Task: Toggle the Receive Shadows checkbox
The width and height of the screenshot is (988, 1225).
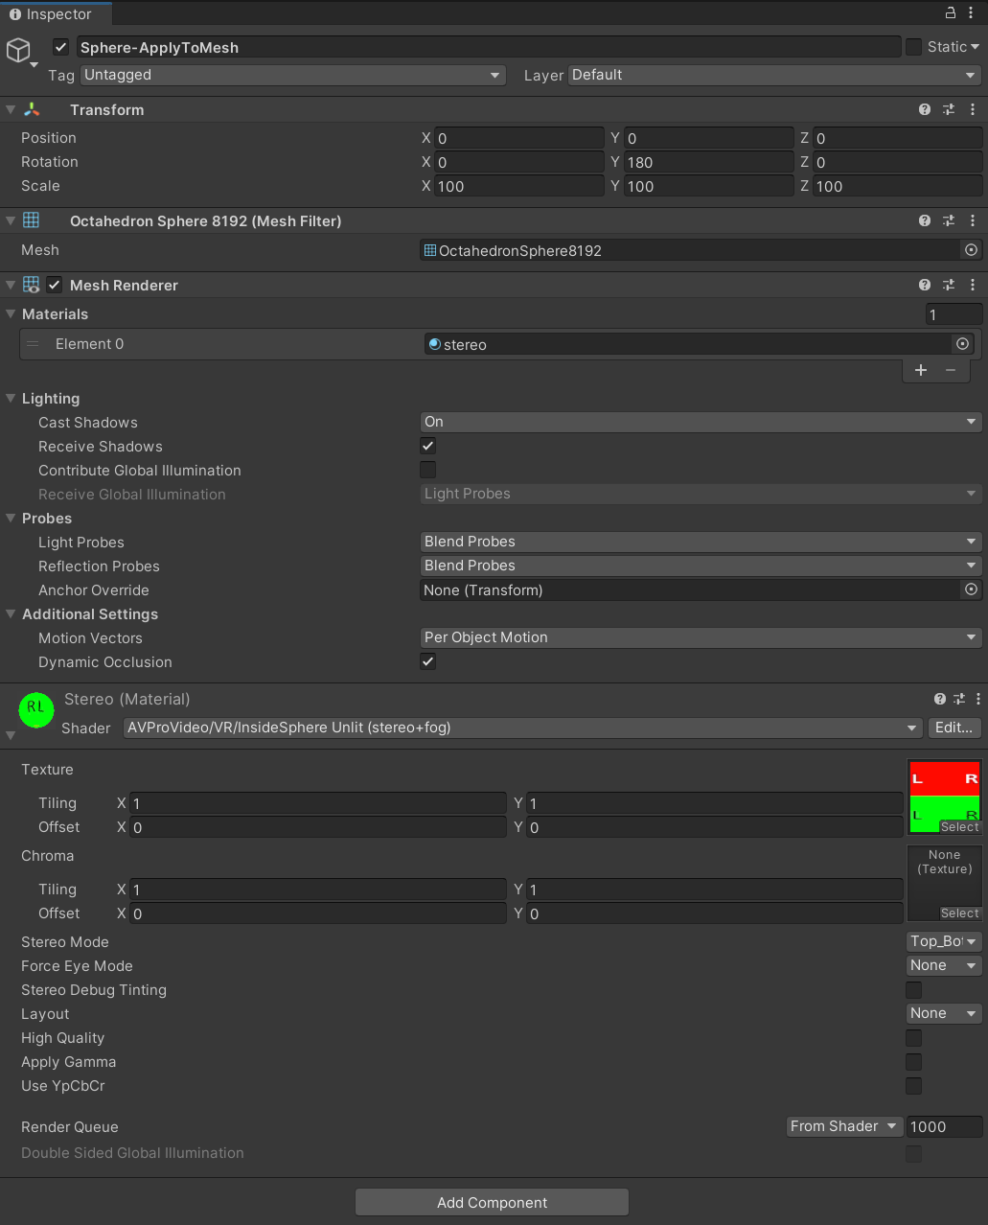Action: coord(427,446)
